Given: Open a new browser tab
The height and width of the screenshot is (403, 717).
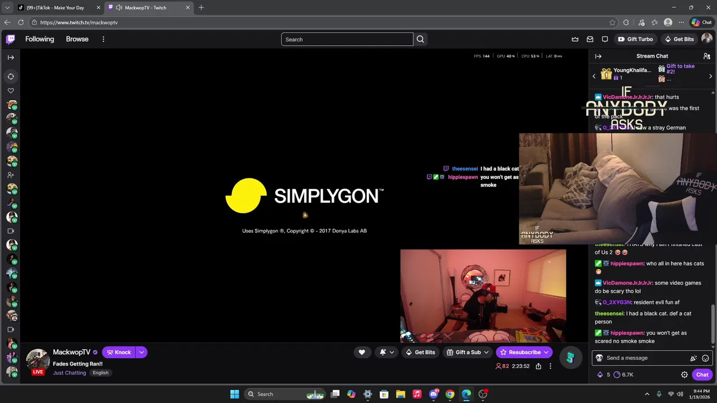Looking at the screenshot, I should tap(201, 8).
